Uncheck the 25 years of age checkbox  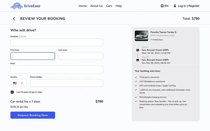click(12, 92)
